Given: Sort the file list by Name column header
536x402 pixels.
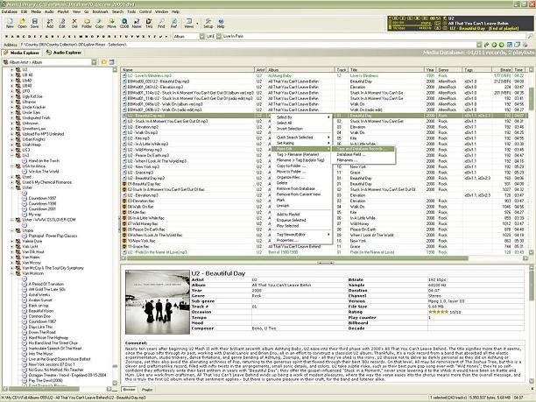Looking at the screenshot, I should 188,70.
